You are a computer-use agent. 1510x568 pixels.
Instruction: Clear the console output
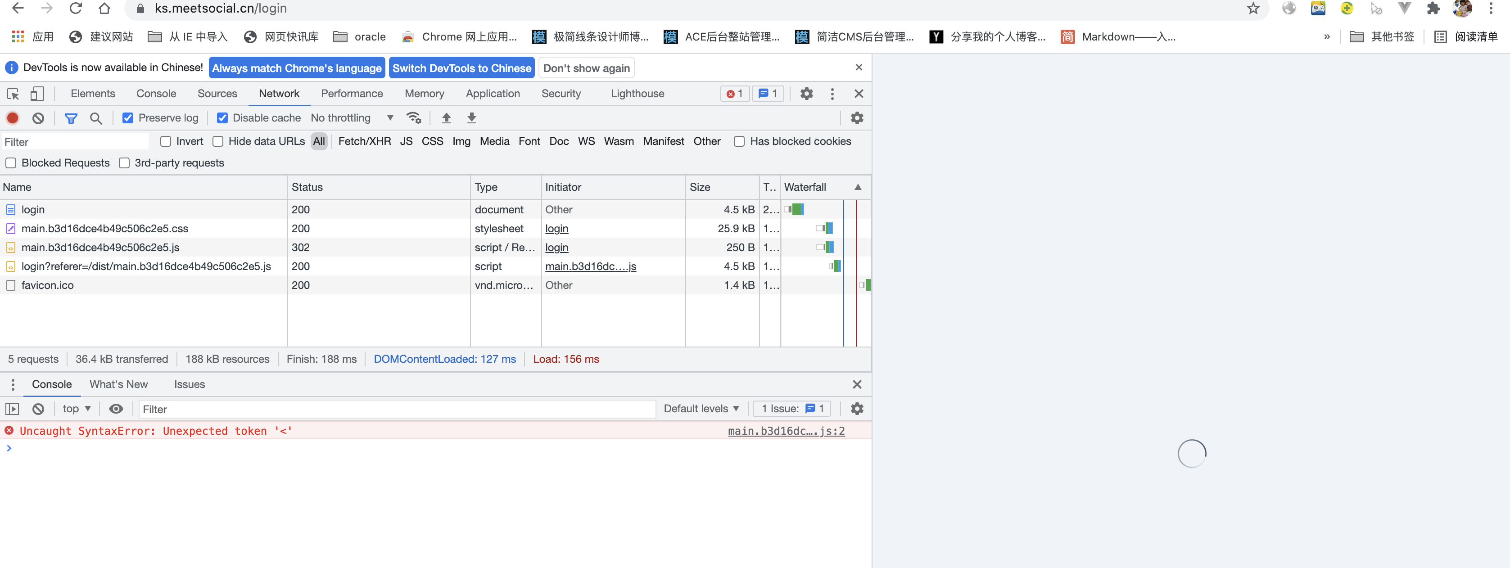point(38,409)
